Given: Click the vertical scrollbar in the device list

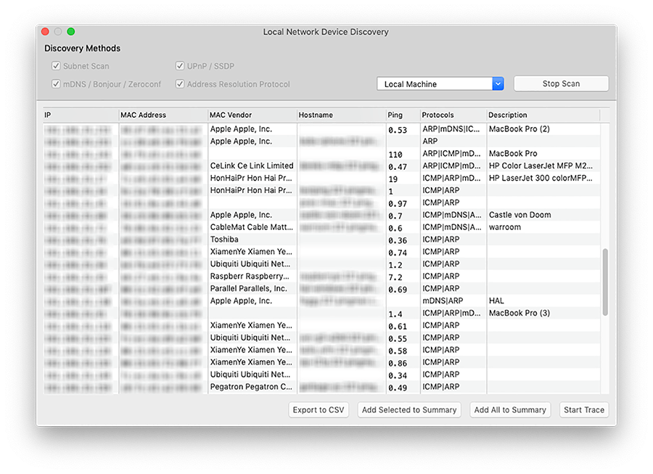Looking at the screenshot, I should (x=604, y=283).
